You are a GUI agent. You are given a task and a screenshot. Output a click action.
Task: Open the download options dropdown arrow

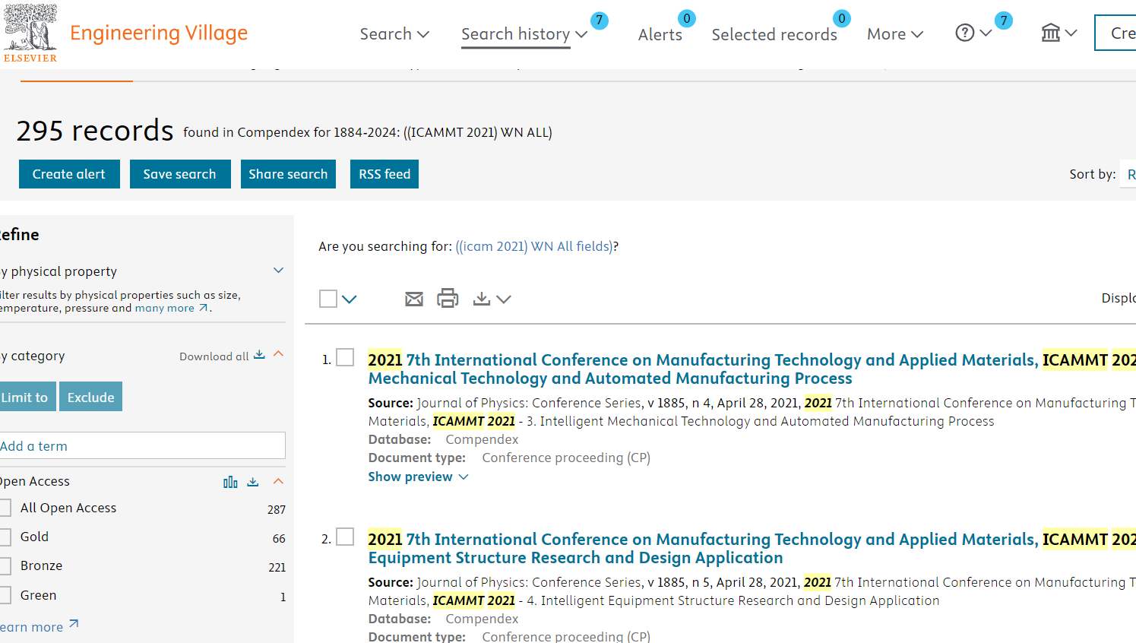coord(504,299)
